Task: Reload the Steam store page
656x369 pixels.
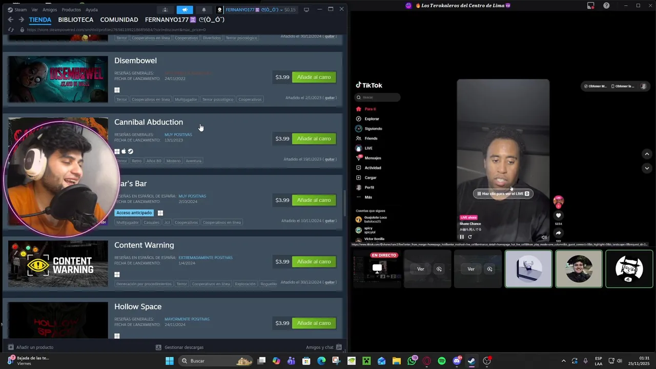Action: point(11,30)
